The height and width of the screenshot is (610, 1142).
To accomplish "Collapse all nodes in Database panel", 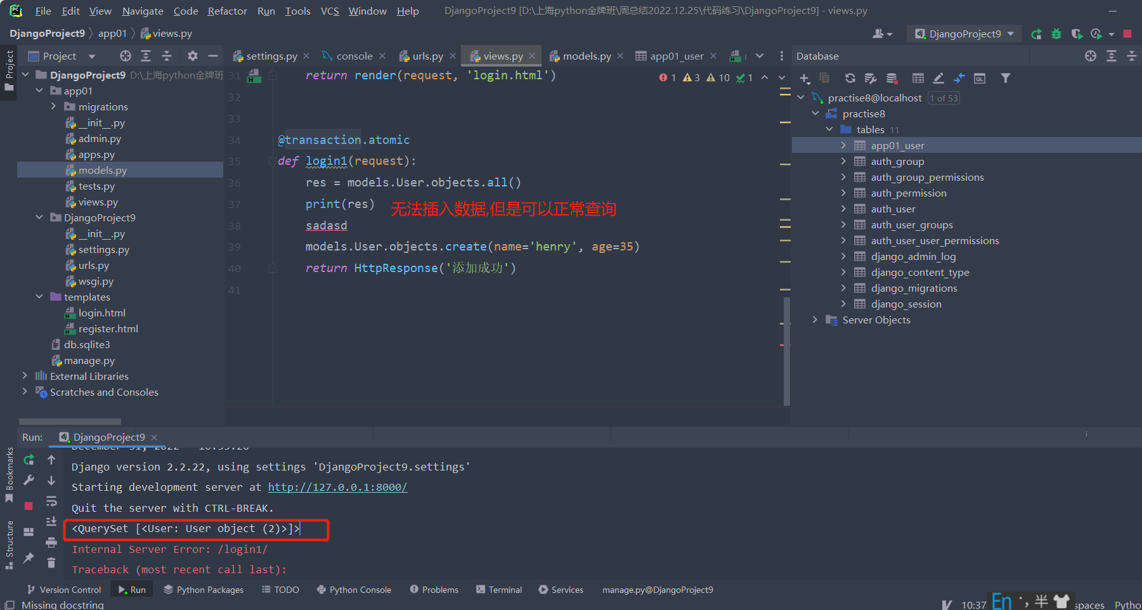I will 1132,56.
